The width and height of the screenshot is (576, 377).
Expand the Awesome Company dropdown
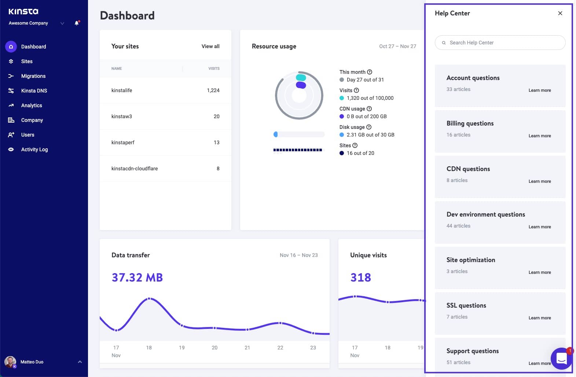62,23
